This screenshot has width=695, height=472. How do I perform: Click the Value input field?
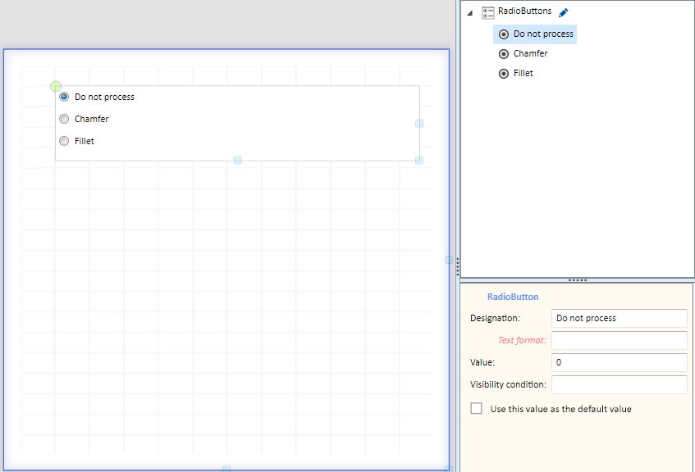(620, 363)
